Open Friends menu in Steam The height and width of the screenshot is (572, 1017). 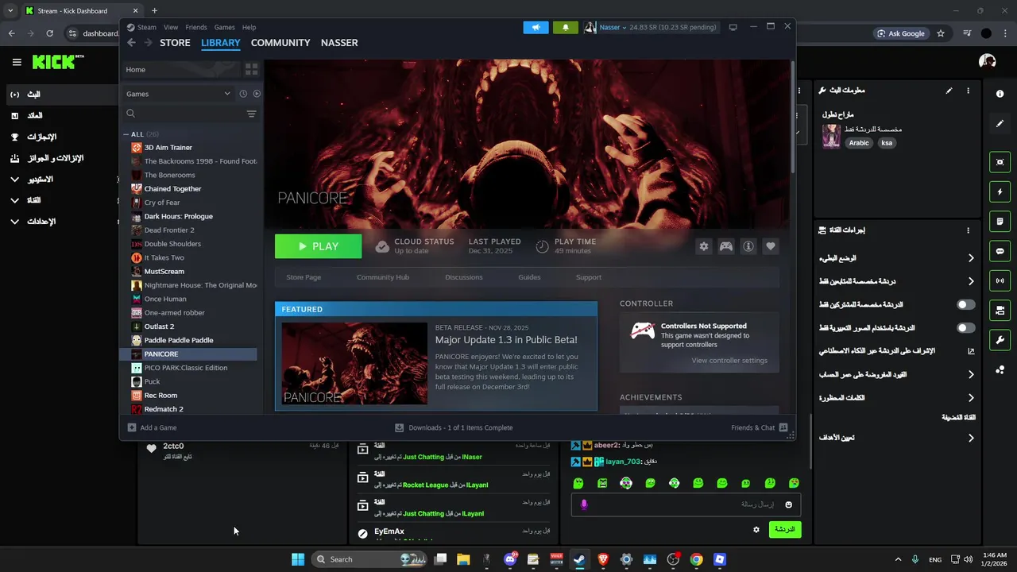pos(195,27)
